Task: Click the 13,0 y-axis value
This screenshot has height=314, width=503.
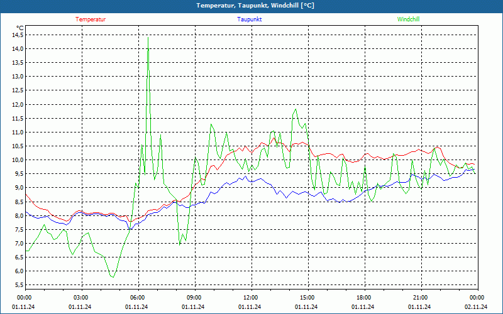Action: tap(18, 77)
